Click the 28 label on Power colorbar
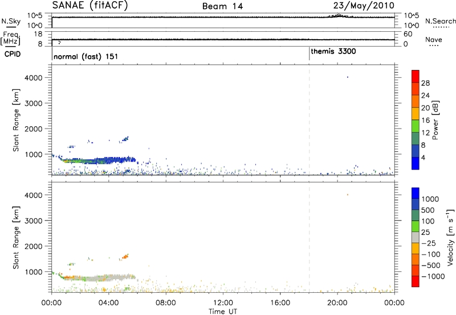 [x=425, y=83]
